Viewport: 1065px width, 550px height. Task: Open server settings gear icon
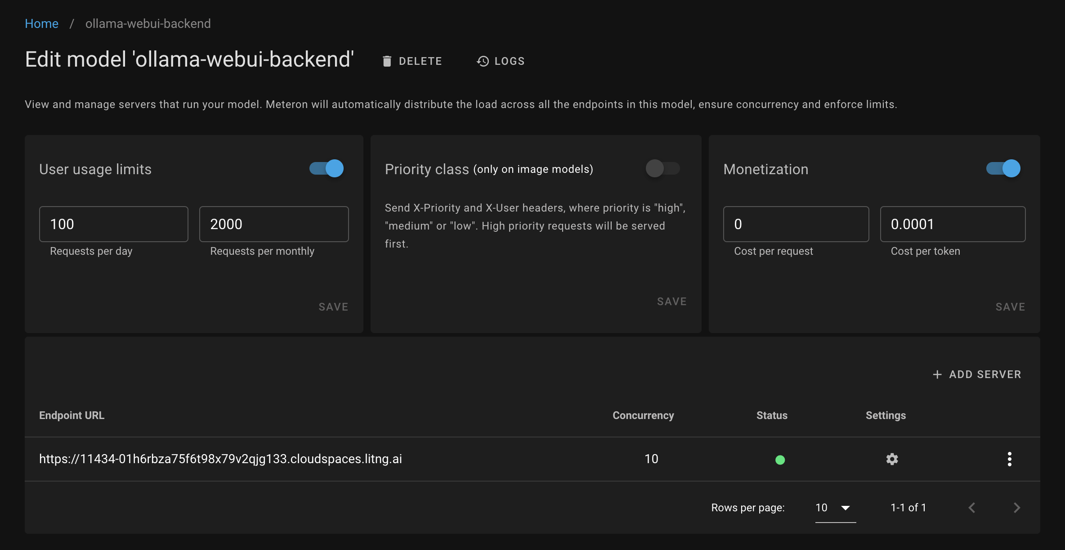(x=892, y=459)
